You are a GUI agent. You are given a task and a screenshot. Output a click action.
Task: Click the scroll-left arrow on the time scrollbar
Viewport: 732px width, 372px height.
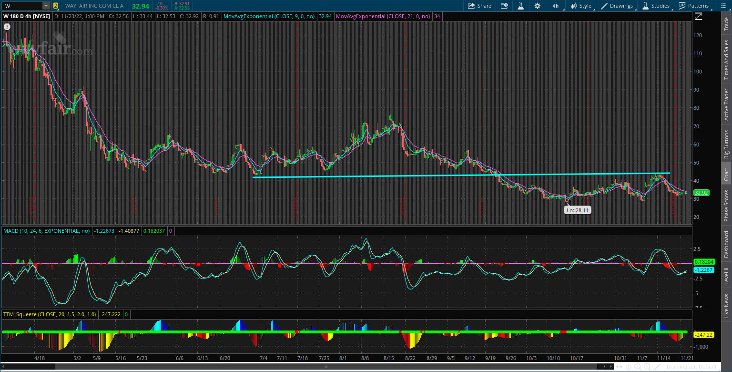coord(3,367)
